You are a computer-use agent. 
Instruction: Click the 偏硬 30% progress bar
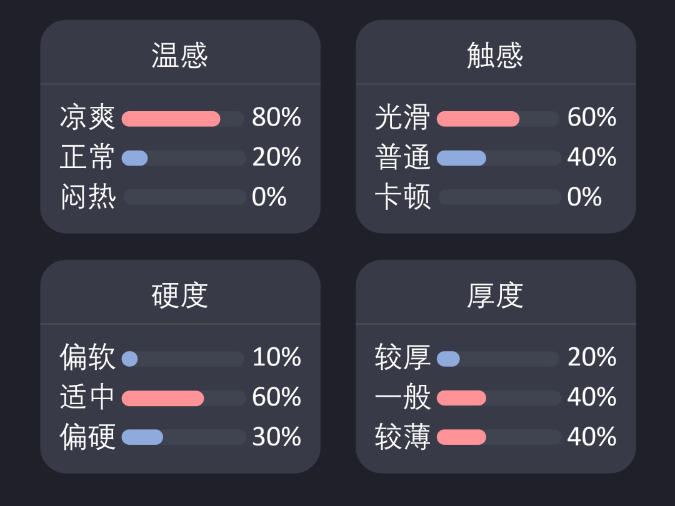[x=183, y=437]
